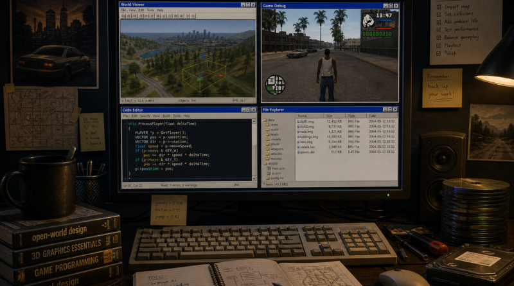Click the city02.img file icon
The image size is (514, 286).
(x=298, y=127)
